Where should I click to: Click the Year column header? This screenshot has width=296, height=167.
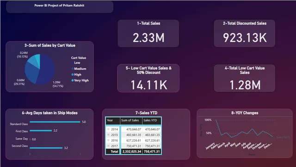[x=112, y=121]
